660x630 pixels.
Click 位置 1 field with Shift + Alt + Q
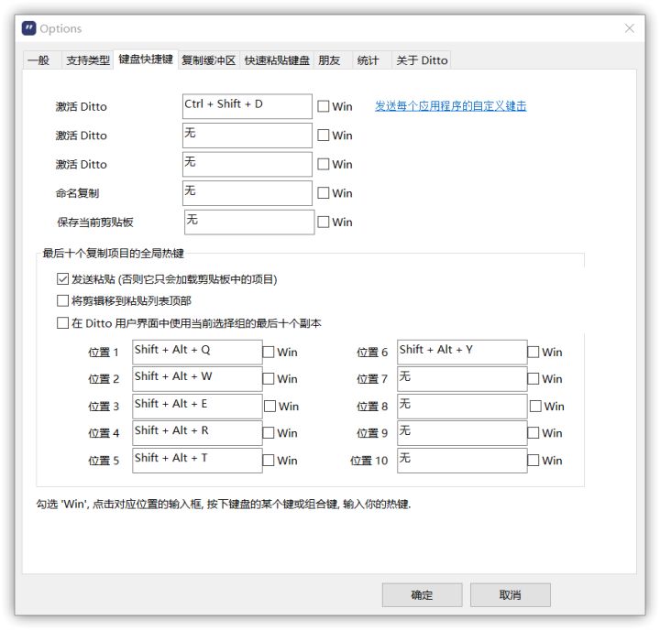pyautogui.click(x=197, y=352)
